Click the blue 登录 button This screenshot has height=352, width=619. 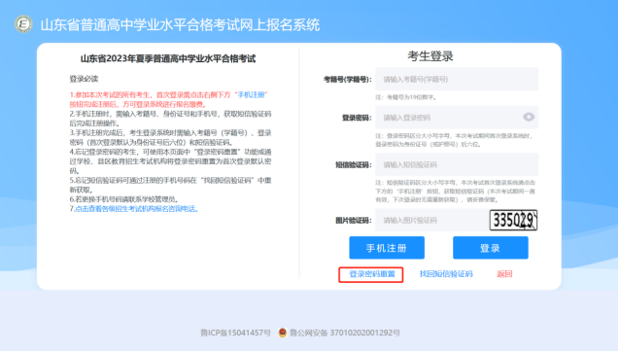click(x=491, y=248)
